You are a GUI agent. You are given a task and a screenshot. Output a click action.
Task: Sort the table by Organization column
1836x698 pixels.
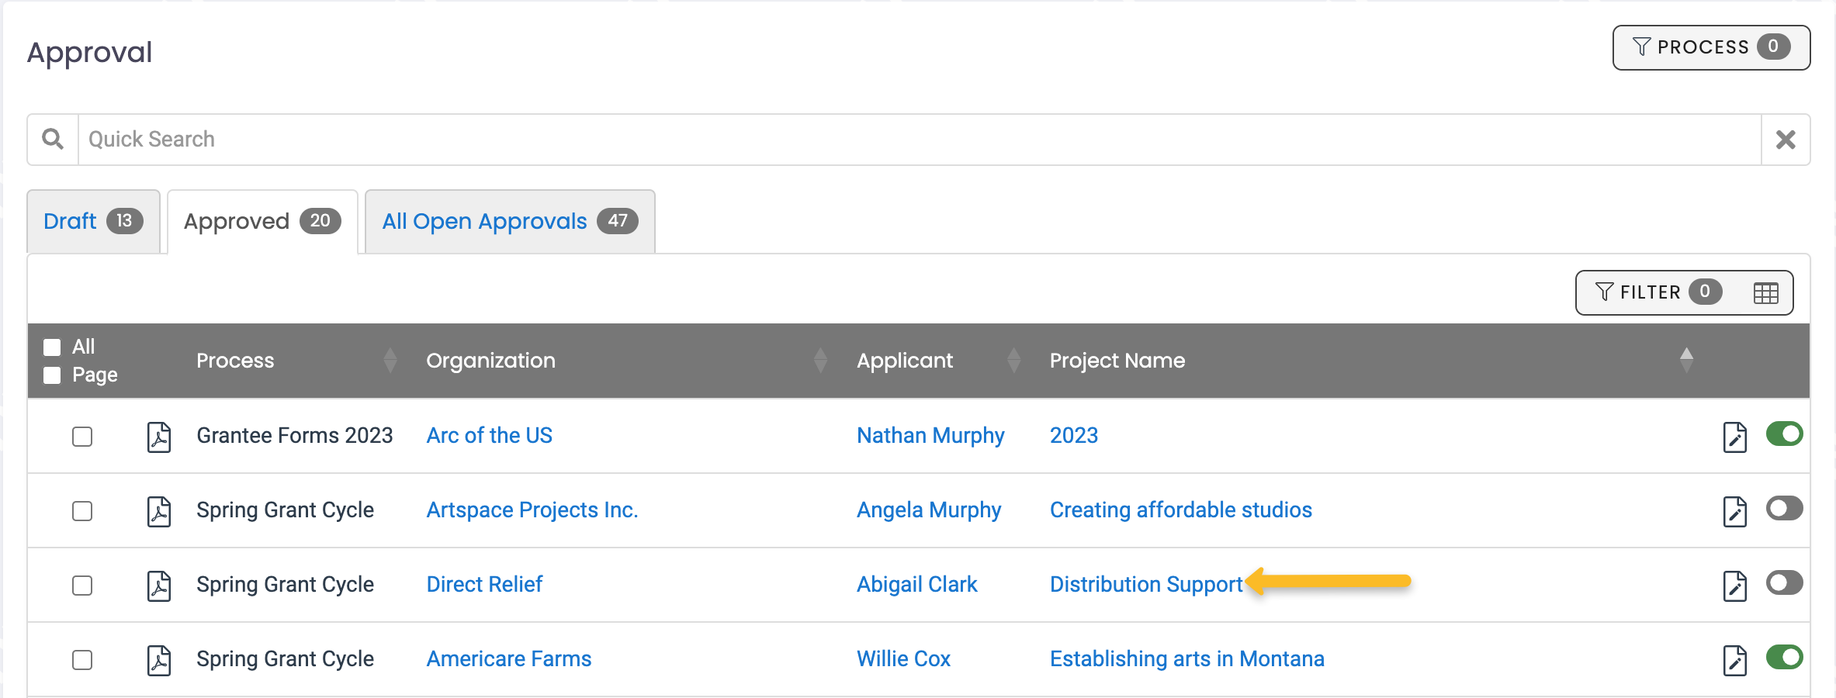(821, 360)
